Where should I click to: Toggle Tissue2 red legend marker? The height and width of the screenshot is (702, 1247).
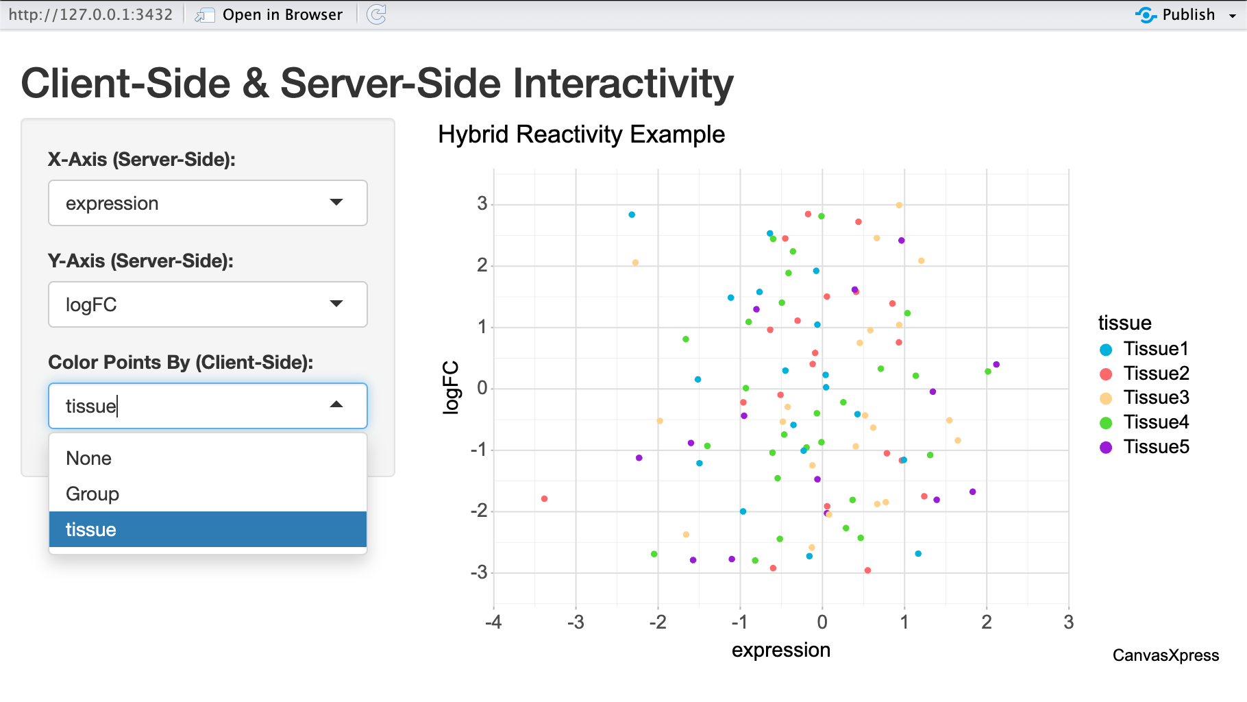[x=1105, y=374]
